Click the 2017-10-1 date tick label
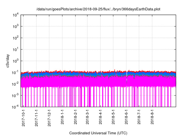Screen dimensions: 194x136 23,118
